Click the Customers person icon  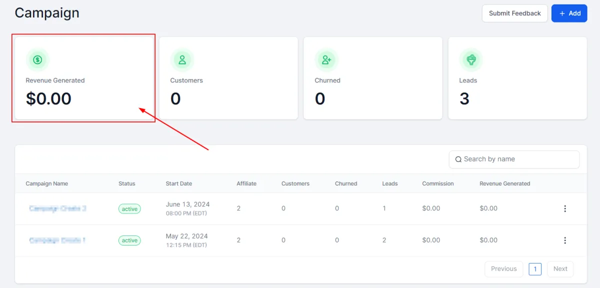tap(182, 60)
